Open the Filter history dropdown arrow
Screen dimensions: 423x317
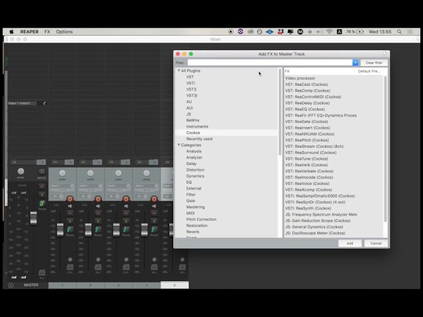click(x=356, y=63)
